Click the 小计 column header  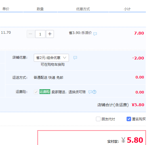coord(127,9)
